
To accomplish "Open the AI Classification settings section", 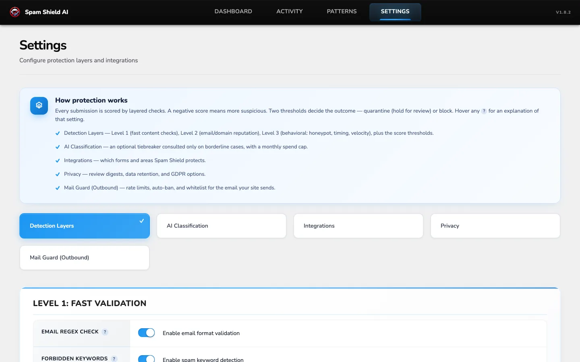I will pyautogui.click(x=222, y=226).
